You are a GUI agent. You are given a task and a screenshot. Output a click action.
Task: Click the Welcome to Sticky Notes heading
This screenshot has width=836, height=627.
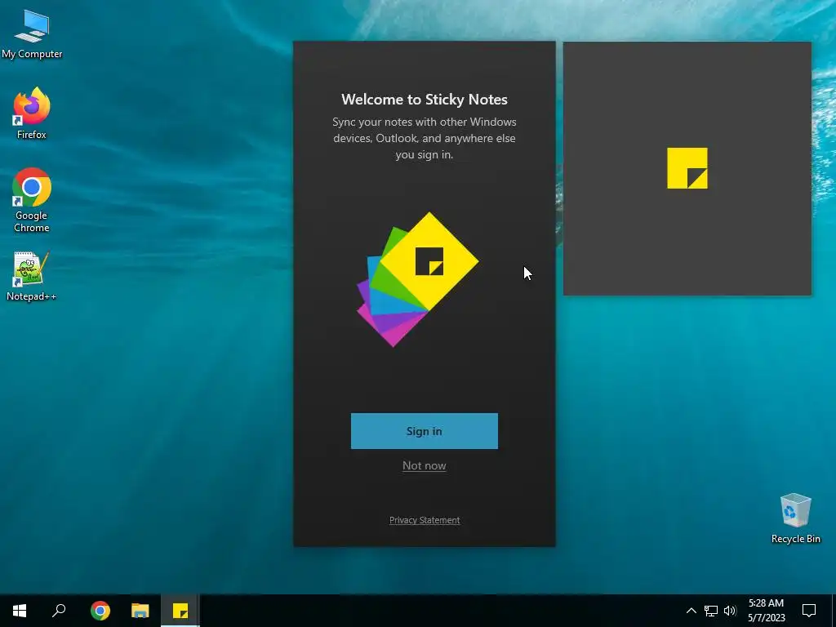pos(425,99)
